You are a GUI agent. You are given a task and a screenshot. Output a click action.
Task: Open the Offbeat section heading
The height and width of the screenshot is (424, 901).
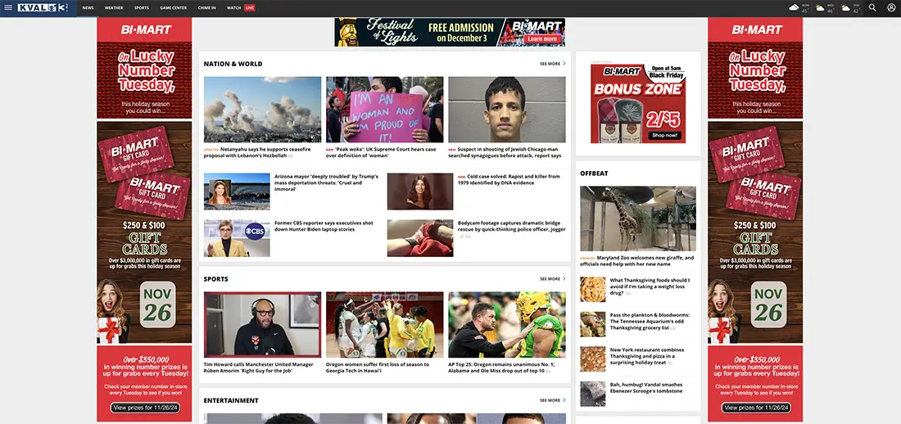tap(594, 173)
